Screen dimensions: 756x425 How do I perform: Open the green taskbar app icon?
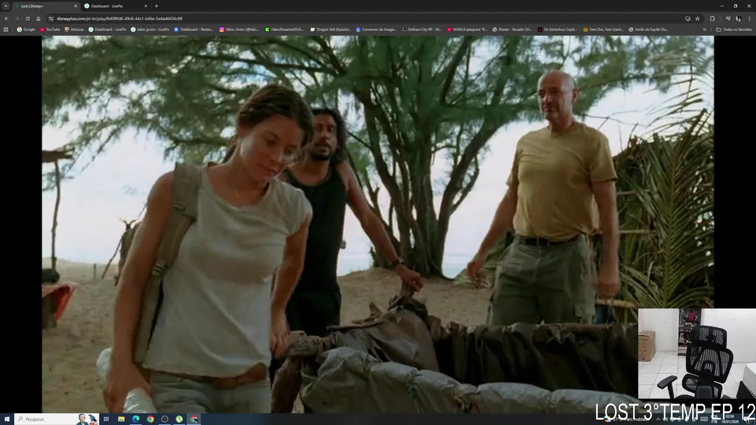point(179,419)
